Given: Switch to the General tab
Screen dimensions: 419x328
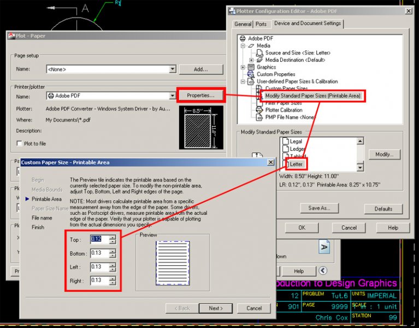Looking at the screenshot, I should point(243,24).
